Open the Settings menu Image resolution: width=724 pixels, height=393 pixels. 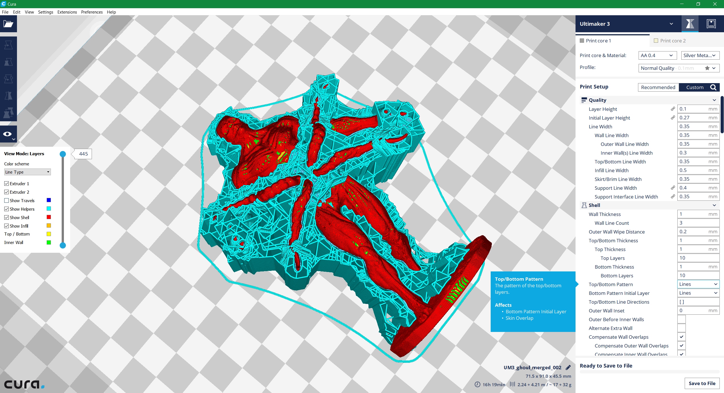pos(46,12)
